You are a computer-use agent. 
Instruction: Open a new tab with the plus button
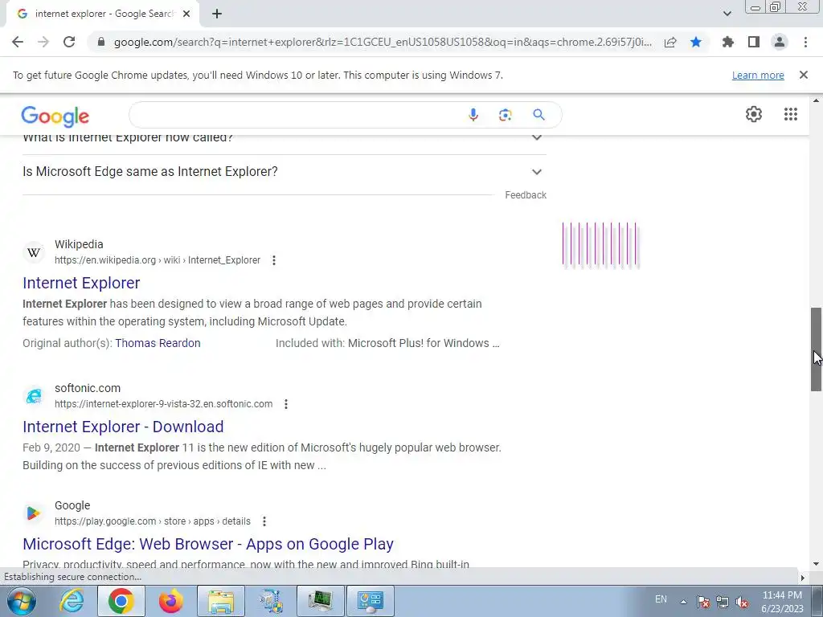(217, 14)
